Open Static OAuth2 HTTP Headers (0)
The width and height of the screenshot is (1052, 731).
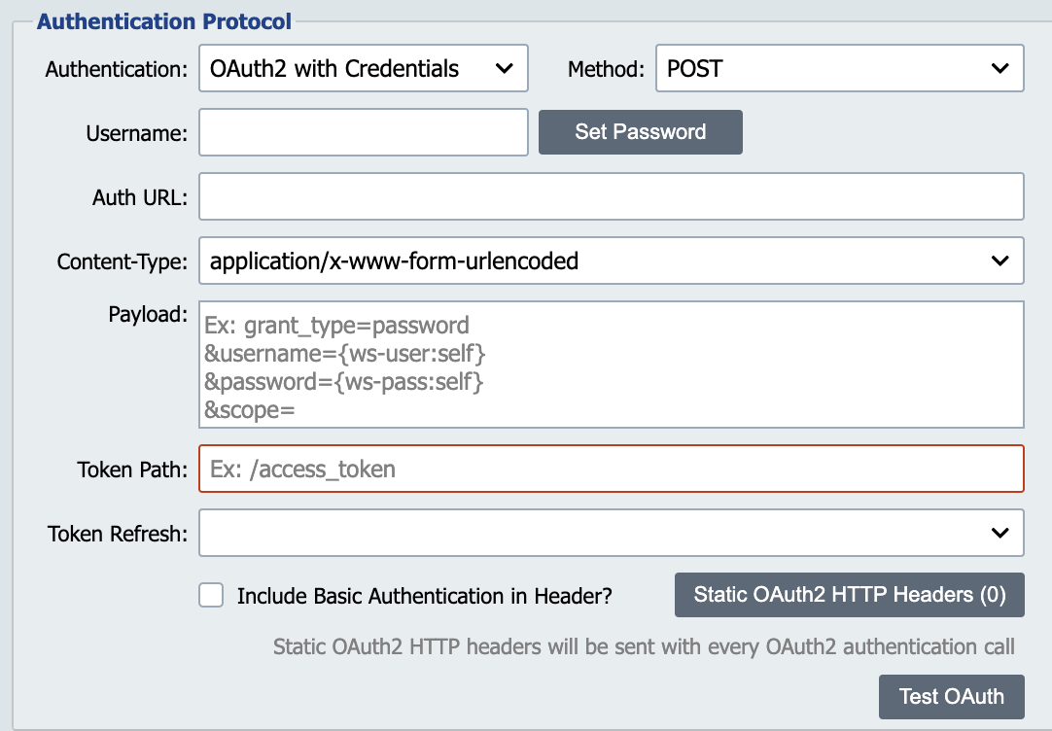tap(850, 595)
